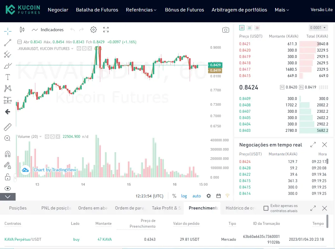Open the Negociar menu item
335x249 pixels.
point(58,10)
